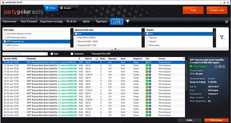Click Создать счет create account button
The image size is (231, 123).
pos(217,10)
